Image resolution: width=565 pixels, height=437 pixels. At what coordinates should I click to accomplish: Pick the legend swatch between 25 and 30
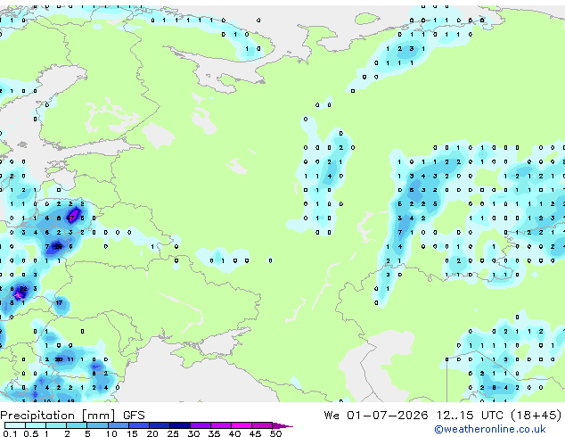pos(179,425)
